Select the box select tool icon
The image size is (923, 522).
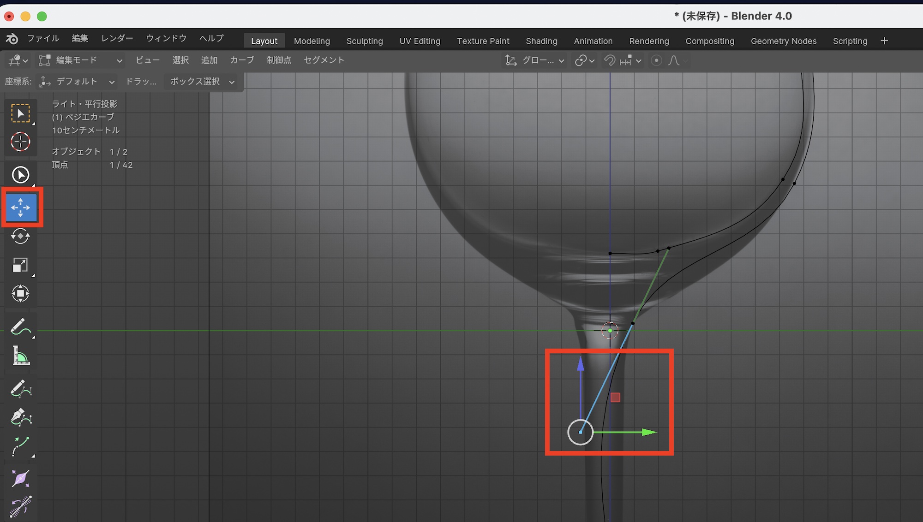tap(20, 113)
